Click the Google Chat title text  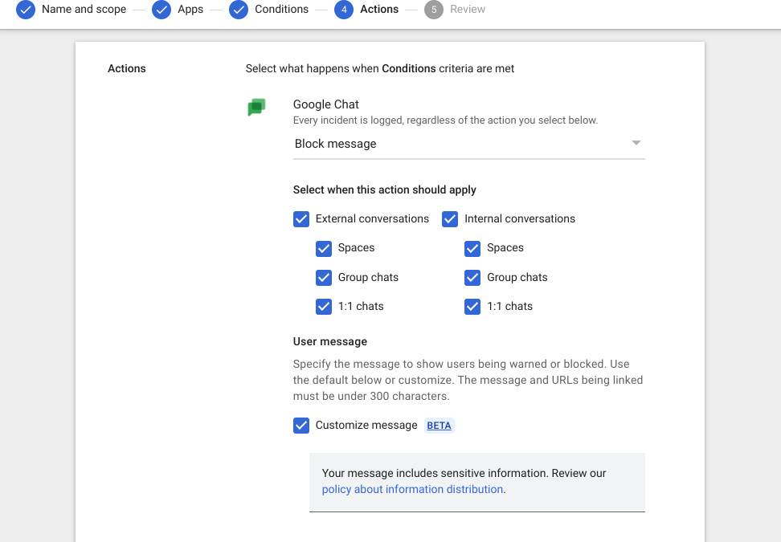pos(325,104)
